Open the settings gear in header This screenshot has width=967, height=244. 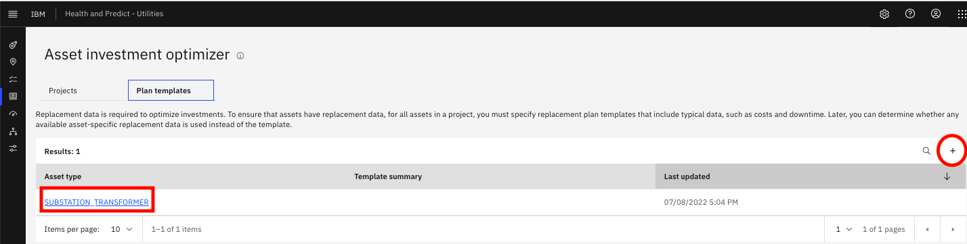pos(884,14)
